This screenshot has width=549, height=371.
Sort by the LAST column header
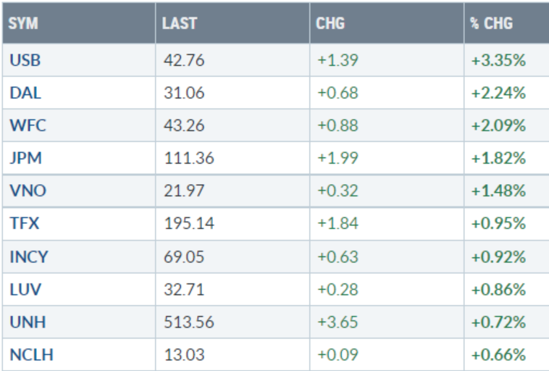click(x=180, y=23)
